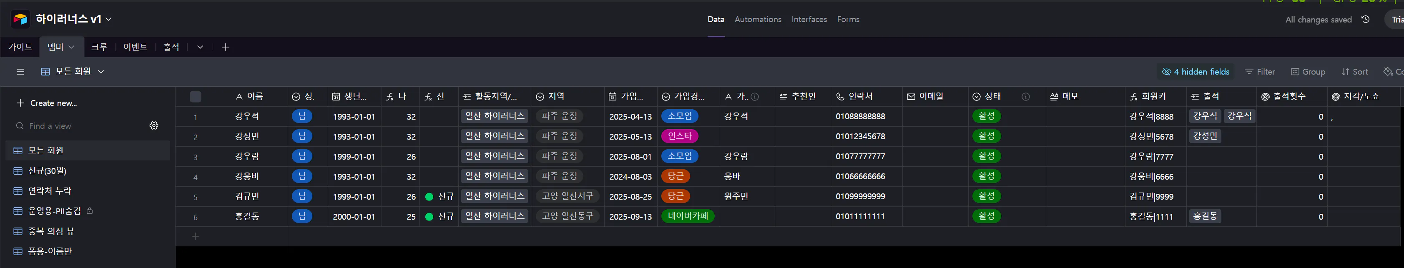Switch to the 크루 table tab
Screen dimensions: 1404x268
tap(99, 47)
